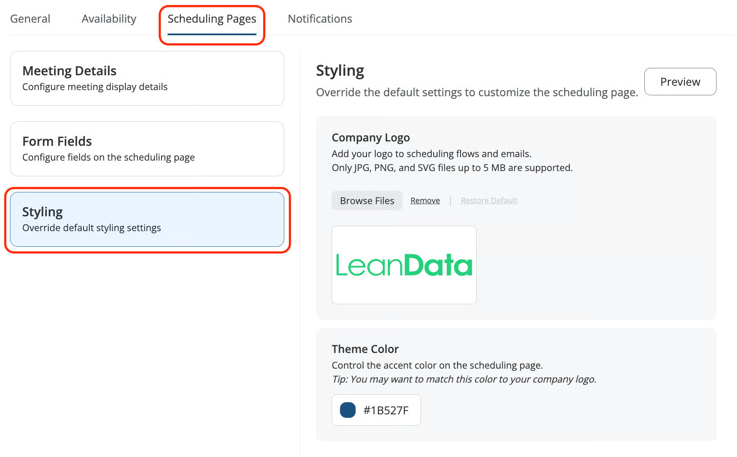Click Browse Files to upload logo
Image resolution: width=737 pixels, height=457 pixels.
367,201
